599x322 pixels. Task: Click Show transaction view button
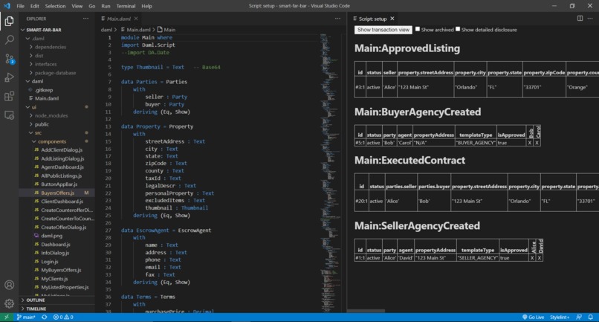click(x=383, y=30)
